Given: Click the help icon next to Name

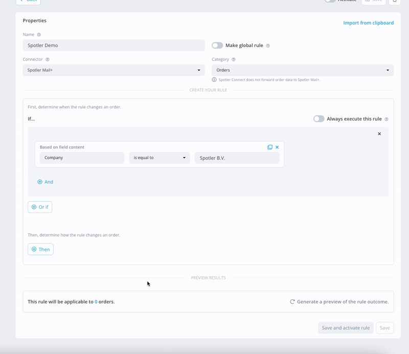Looking at the screenshot, I should pyautogui.click(x=39, y=34).
